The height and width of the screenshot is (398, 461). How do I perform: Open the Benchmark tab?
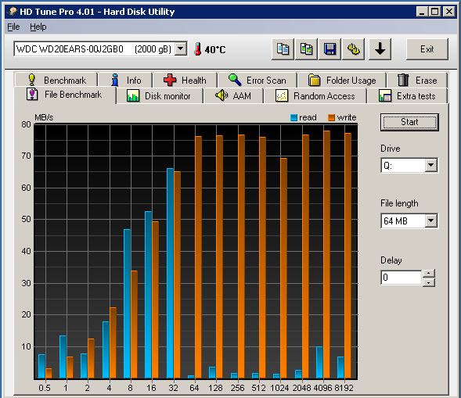(x=56, y=81)
